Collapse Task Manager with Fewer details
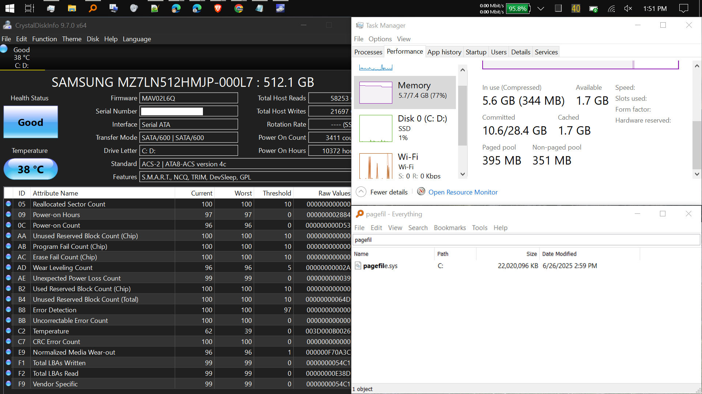This screenshot has height=394, width=702. click(382, 192)
